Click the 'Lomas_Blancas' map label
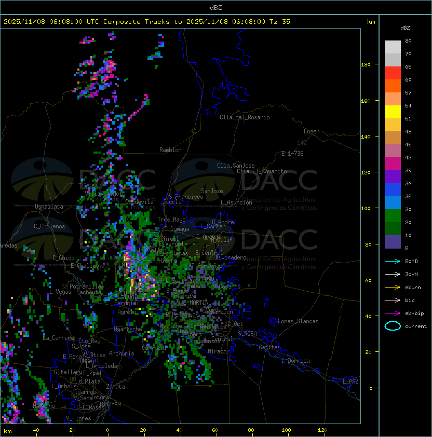432x437 pixels. (298, 321)
